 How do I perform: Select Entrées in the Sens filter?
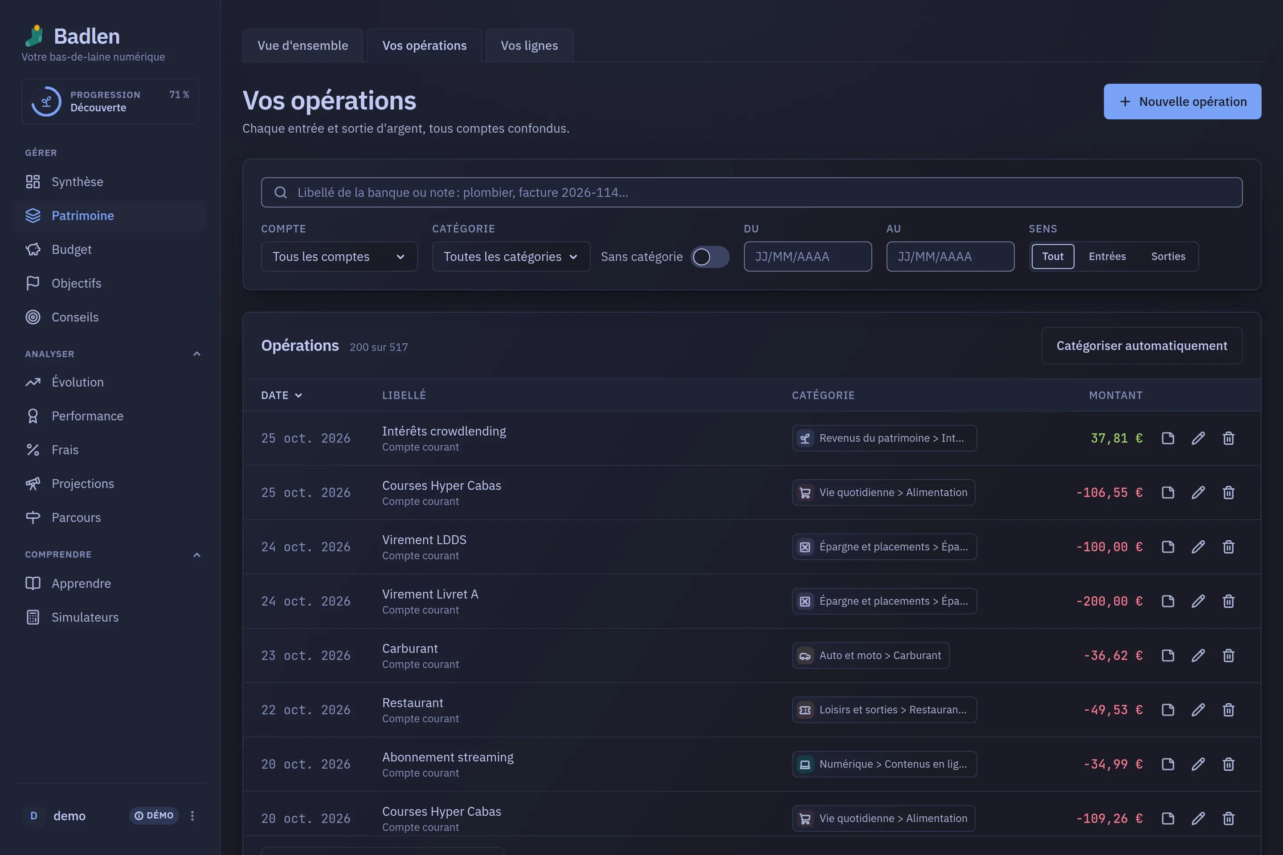pos(1107,256)
